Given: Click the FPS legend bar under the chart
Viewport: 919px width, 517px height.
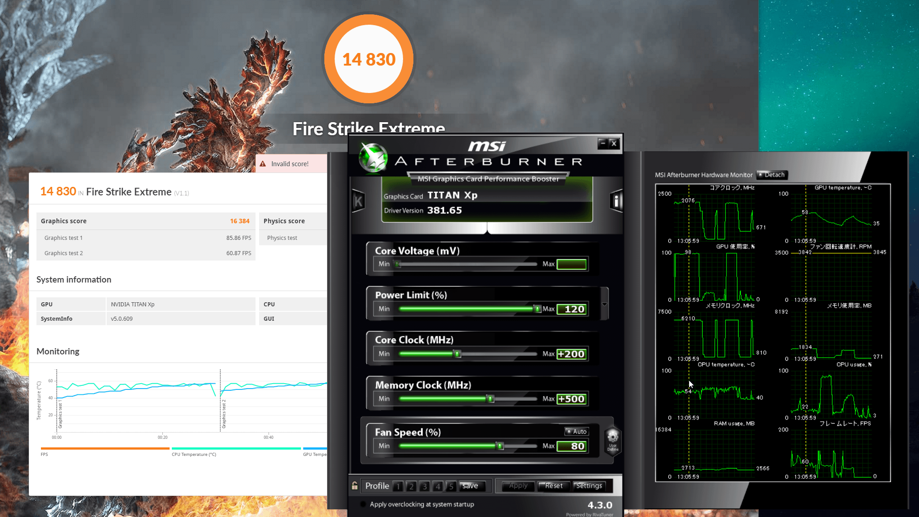Looking at the screenshot, I should (x=105, y=448).
